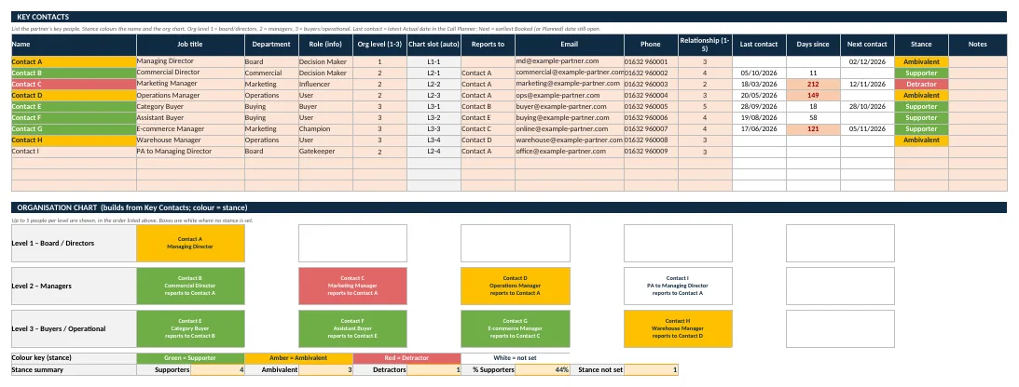The image size is (1019, 387).
Task: Click the Days since value 121
Action: (813, 129)
